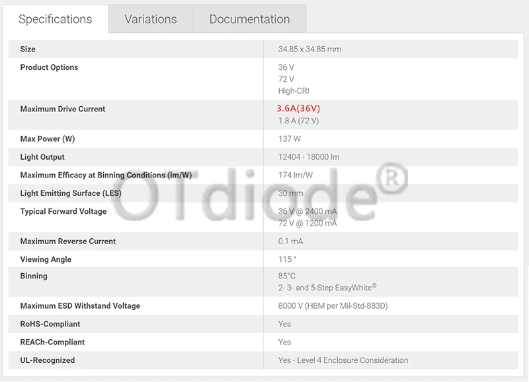Click the Typical Forward Voltage label
The width and height of the screenshot is (529, 382).
coord(63,211)
